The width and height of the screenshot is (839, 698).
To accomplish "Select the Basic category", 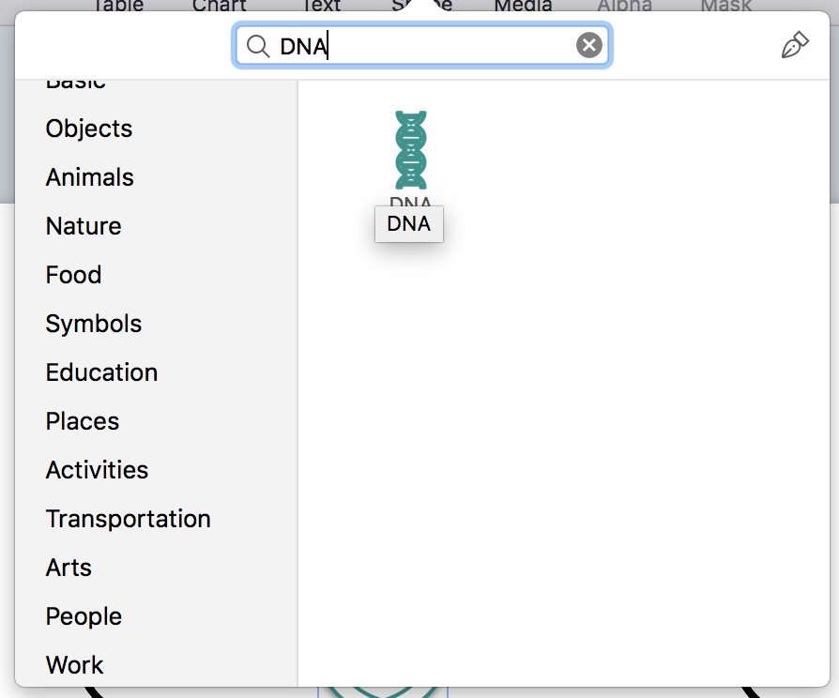I will point(75,83).
